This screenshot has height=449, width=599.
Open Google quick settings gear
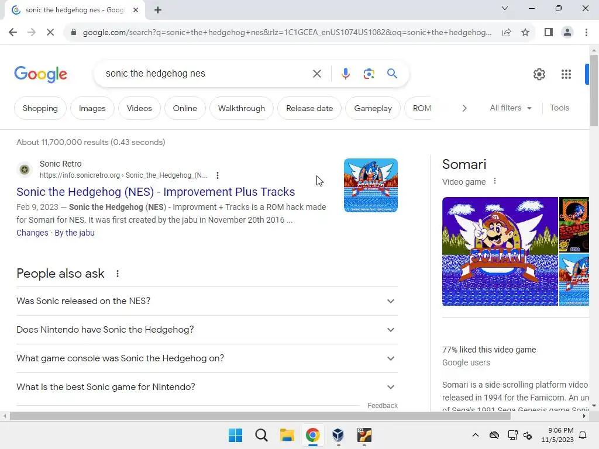tap(539, 74)
